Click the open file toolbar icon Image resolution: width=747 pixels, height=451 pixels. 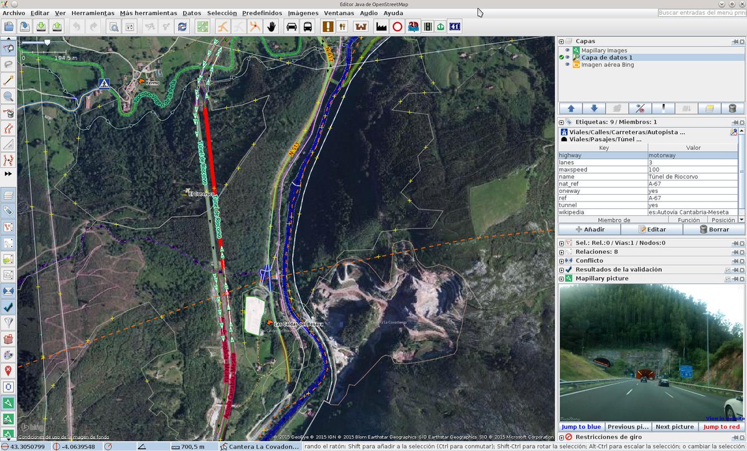[x=9, y=27]
